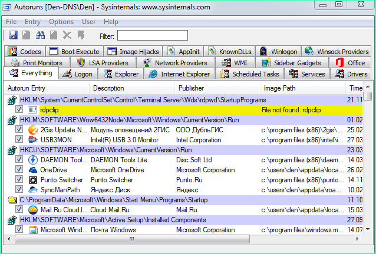Click the Image Path column header

click(280, 88)
